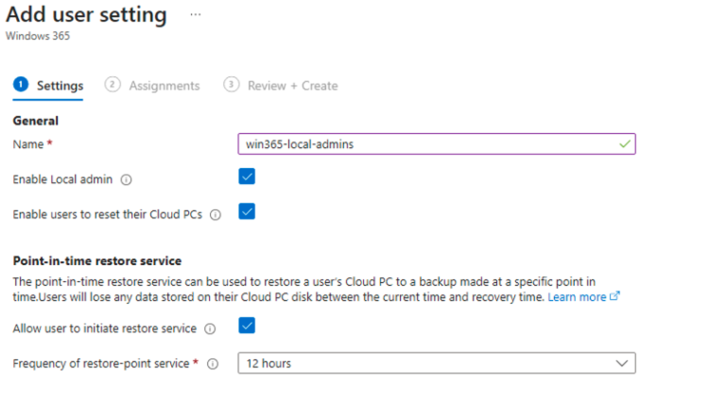Uncheck Enable users to reset their Cloud PCs
The height and width of the screenshot is (416, 726).
(x=247, y=211)
